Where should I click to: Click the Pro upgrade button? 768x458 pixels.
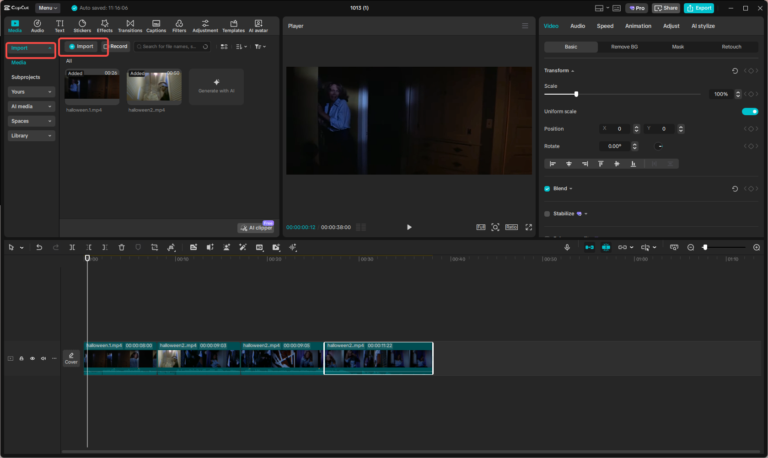click(x=637, y=8)
